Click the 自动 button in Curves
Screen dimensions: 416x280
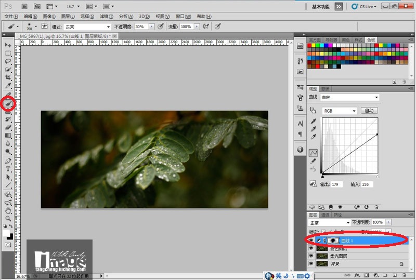tap(369, 111)
